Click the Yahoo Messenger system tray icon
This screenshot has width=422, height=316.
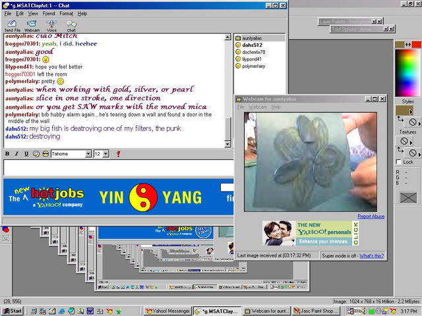click(x=393, y=311)
